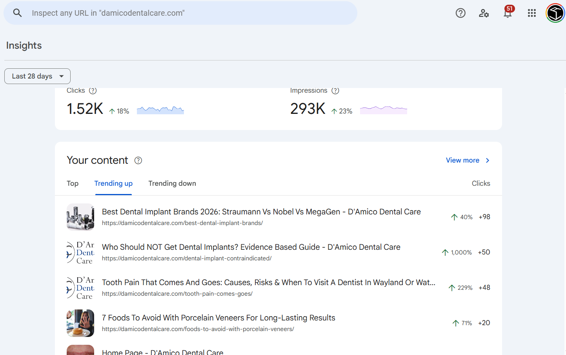Click the 18% clicks increase indicator

tap(119, 111)
